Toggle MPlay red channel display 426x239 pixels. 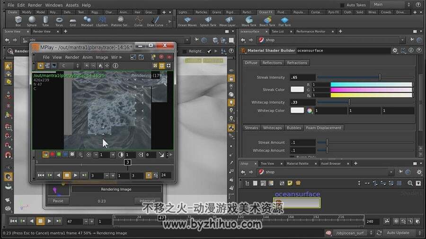point(52,154)
